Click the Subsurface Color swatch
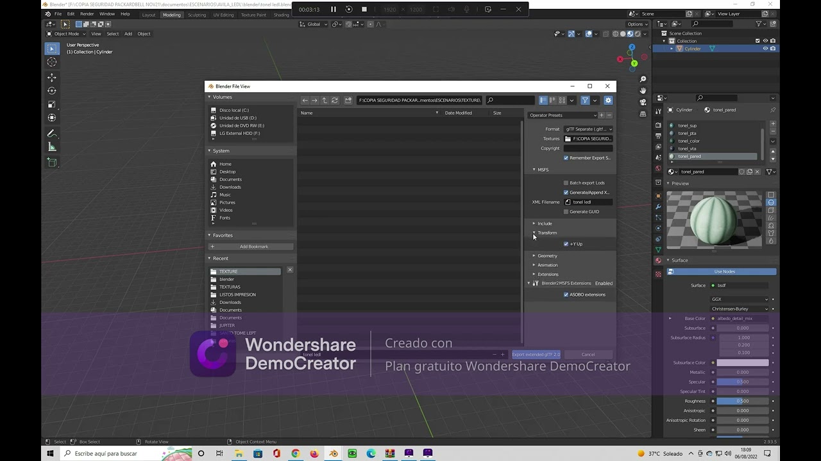 (743, 362)
